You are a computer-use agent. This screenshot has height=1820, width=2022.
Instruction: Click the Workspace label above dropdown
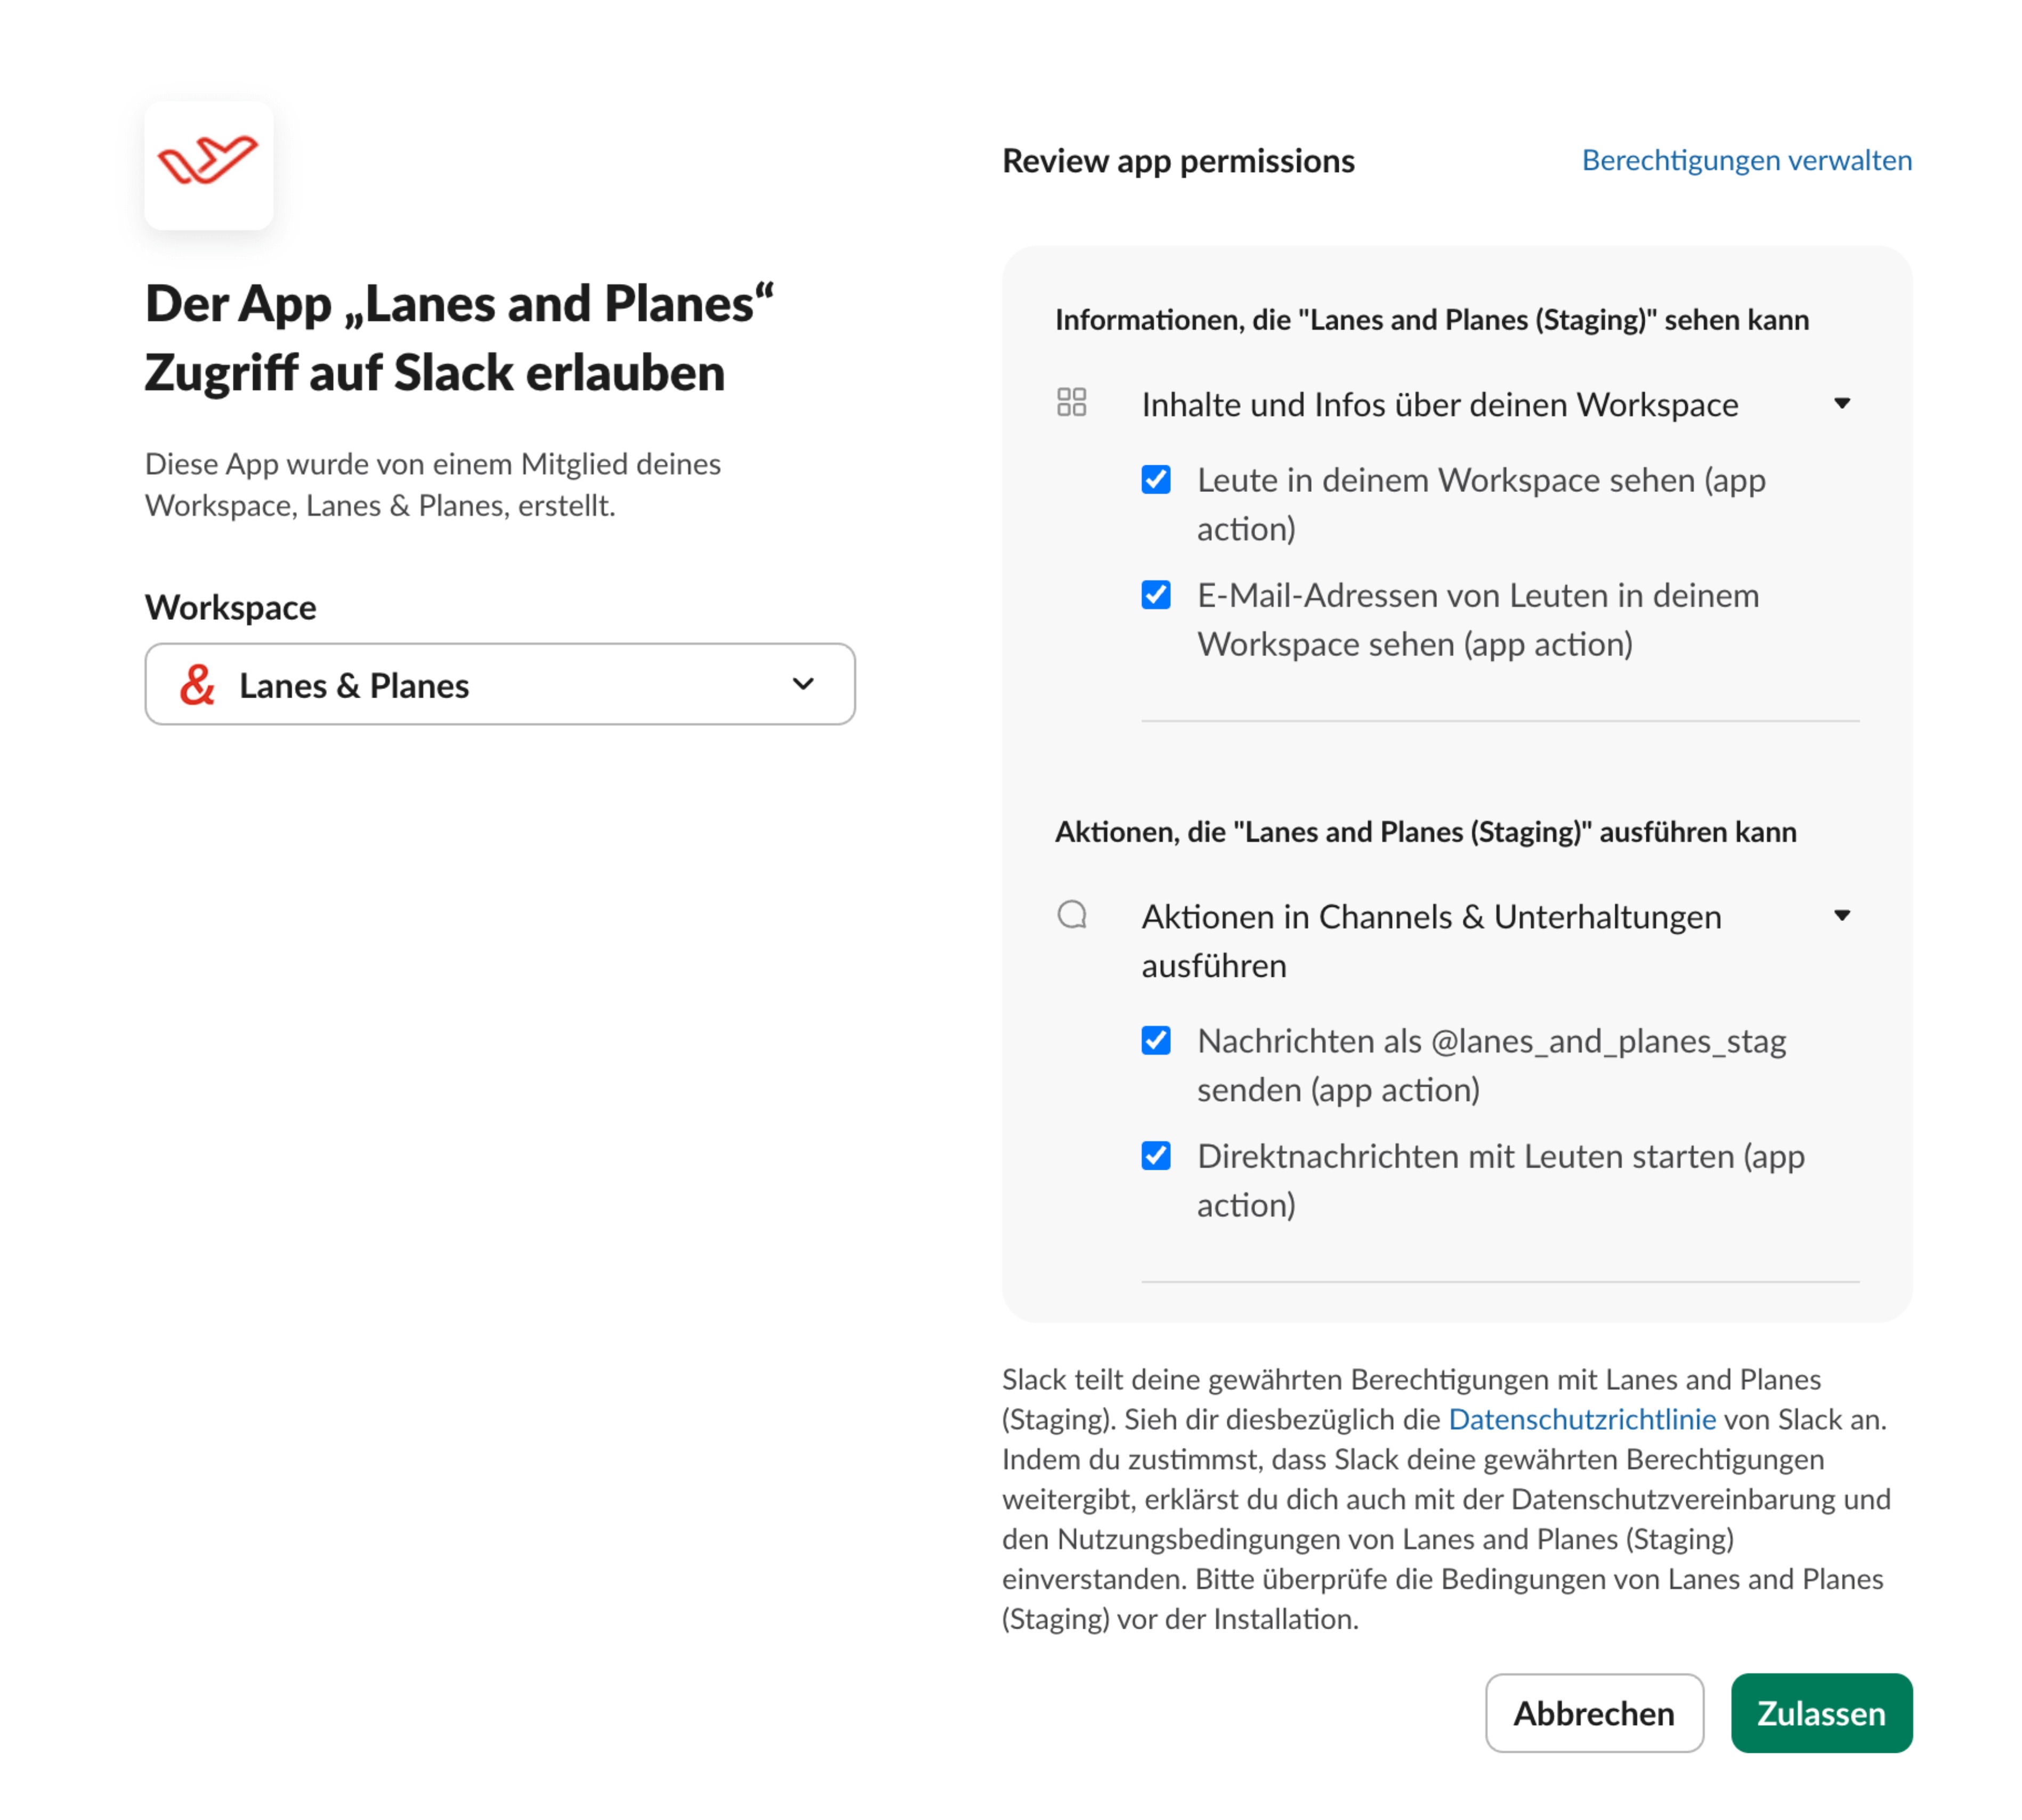(x=231, y=607)
